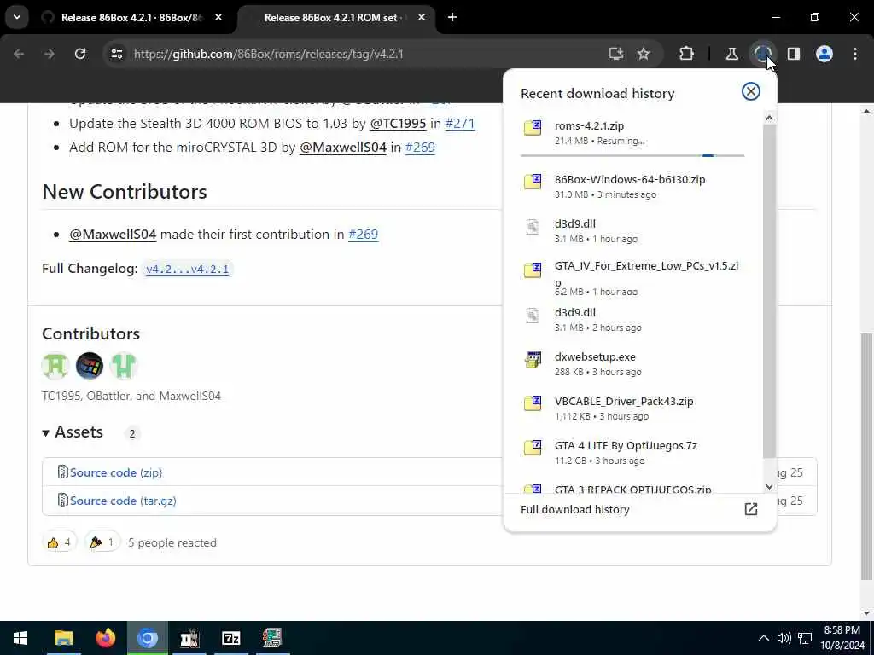The height and width of the screenshot is (655, 874).
Task: Show hidden tray icons chevron
Action: click(764, 638)
